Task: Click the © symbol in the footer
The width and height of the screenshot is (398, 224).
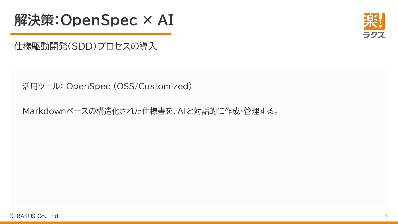Action: pos(12,216)
